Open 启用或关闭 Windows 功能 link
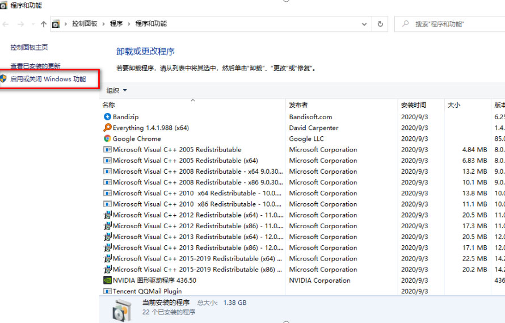Screen dimensions: 505x323 click(x=48, y=79)
